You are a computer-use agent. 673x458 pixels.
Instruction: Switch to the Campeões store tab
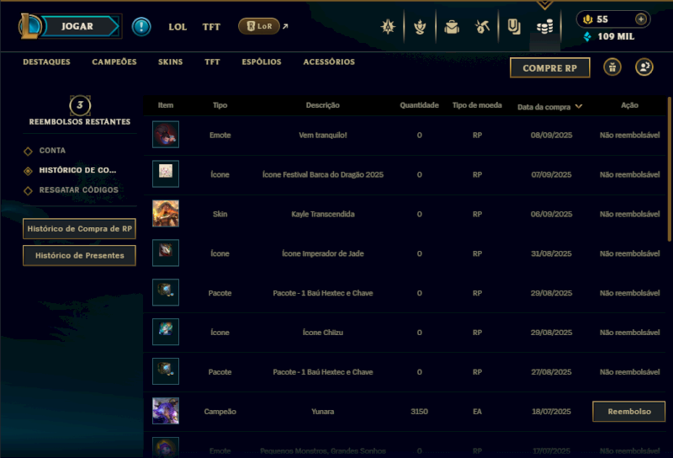pos(114,62)
